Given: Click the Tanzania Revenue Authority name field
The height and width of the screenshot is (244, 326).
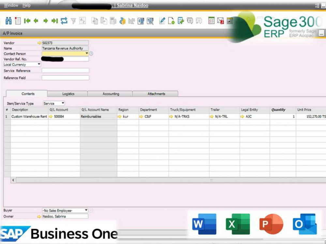Looking at the screenshot, I should [x=65, y=48].
